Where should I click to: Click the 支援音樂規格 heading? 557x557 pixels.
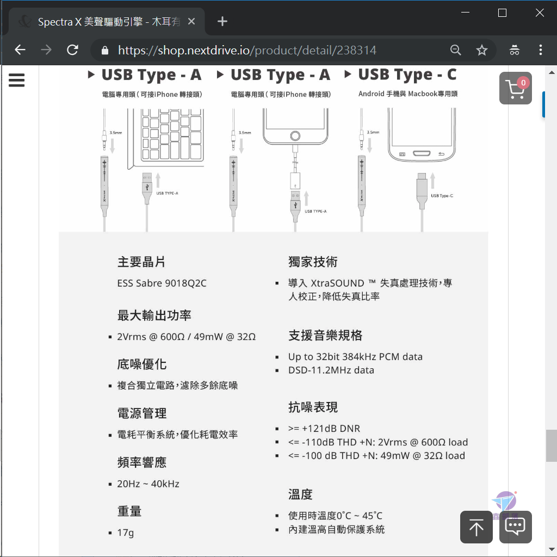coord(325,335)
